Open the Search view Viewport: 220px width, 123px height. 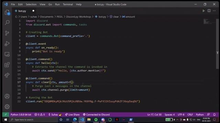7,23
